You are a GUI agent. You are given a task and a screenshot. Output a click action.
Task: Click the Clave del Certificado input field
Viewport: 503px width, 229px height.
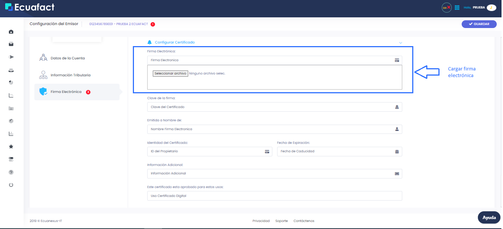[258, 107]
